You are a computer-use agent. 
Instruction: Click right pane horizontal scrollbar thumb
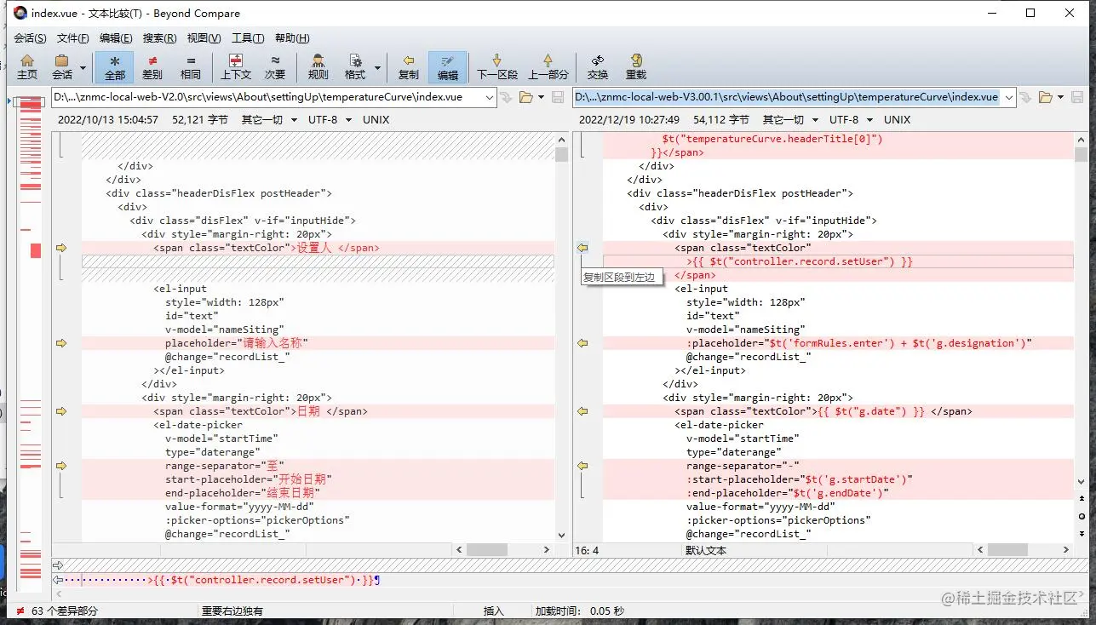click(1009, 550)
